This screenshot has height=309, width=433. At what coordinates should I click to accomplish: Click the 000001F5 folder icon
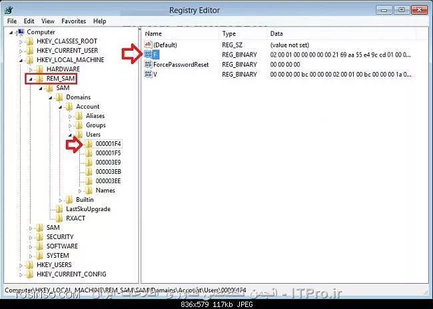[x=89, y=153]
